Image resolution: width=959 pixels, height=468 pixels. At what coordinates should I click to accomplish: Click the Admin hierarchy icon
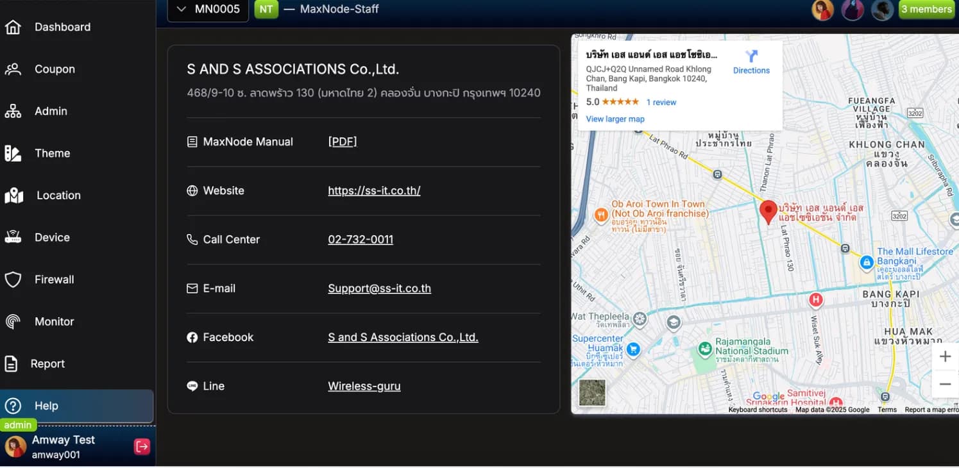(x=13, y=111)
